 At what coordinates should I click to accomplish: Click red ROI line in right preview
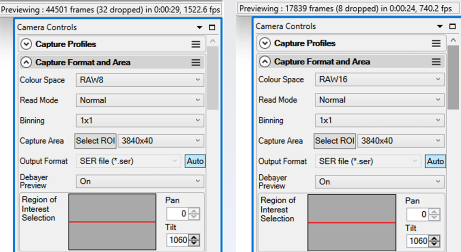[352, 223]
